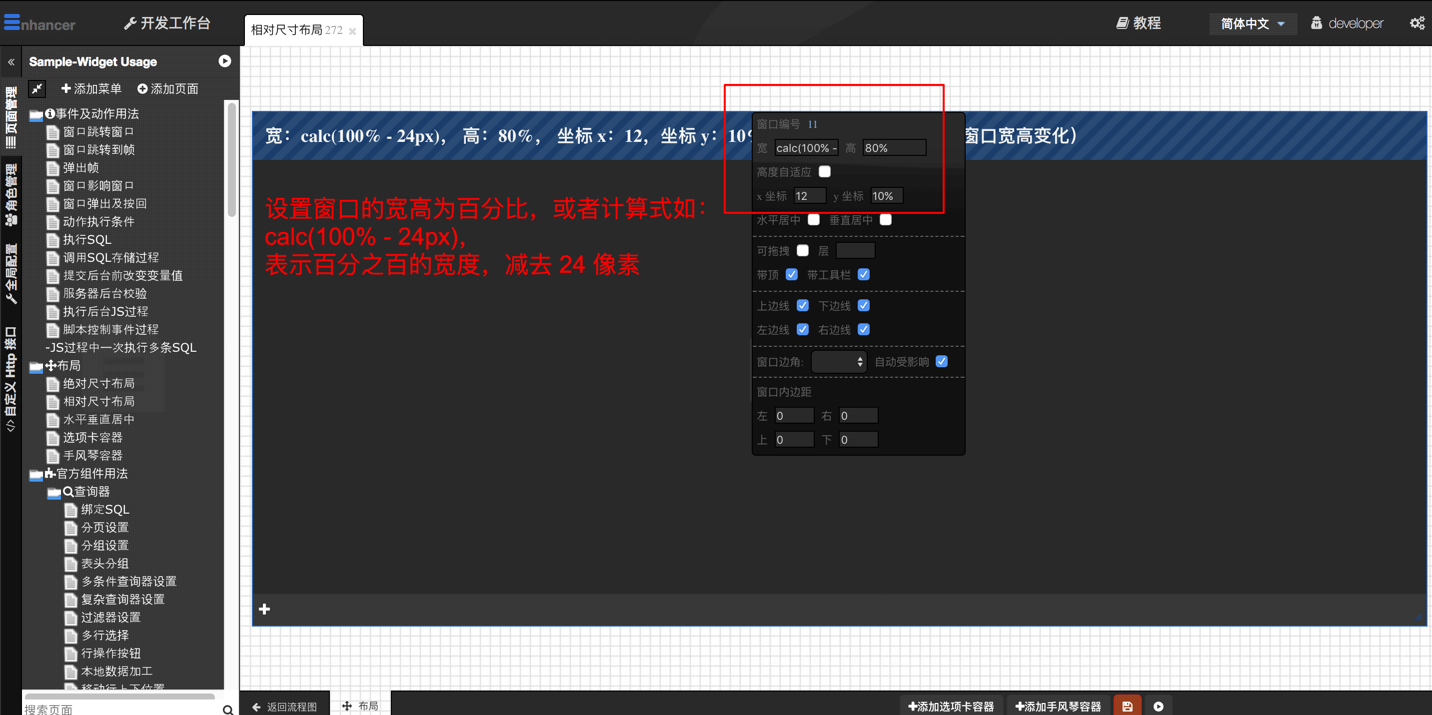Click the preview play icon button
Image resolution: width=1432 pixels, height=715 pixels.
point(1158,706)
